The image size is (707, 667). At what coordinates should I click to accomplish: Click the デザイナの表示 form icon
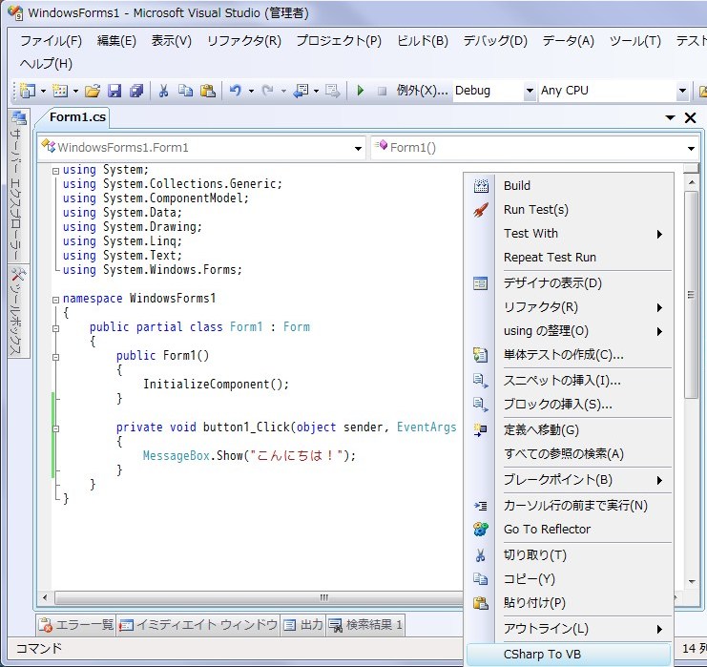pos(481,283)
